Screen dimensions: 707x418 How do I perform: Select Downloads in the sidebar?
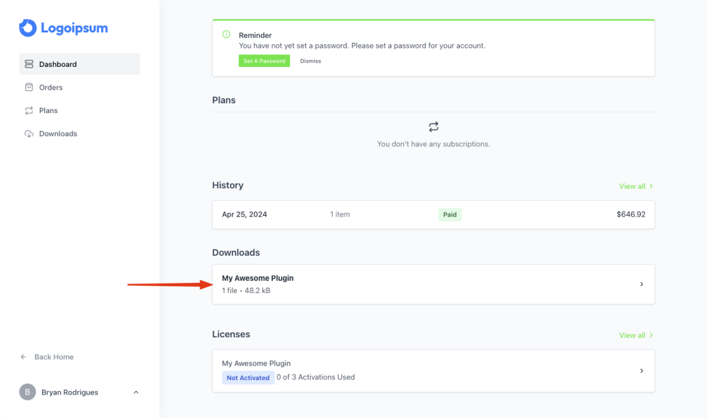(x=58, y=134)
